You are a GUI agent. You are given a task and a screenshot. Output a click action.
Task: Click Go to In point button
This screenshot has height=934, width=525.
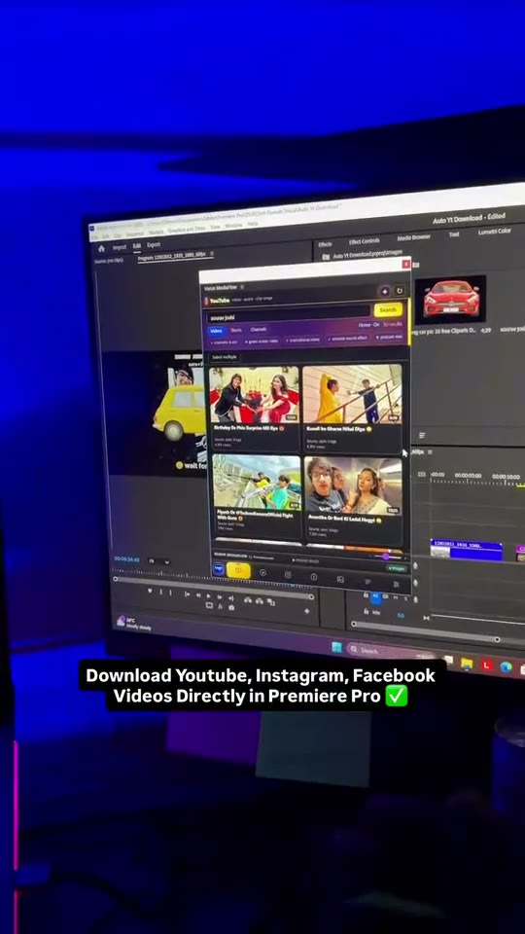click(x=187, y=594)
